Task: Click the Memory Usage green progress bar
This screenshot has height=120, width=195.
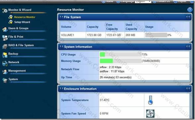Action: (x=106, y=61)
